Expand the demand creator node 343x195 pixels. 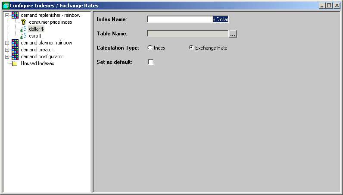pos(7,50)
